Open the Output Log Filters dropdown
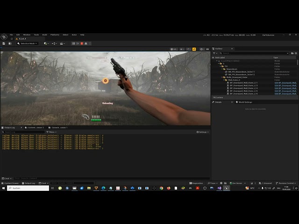 point(51,132)
